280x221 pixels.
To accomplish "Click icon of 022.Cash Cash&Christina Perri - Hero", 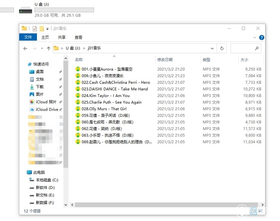I will tap(78, 83).
